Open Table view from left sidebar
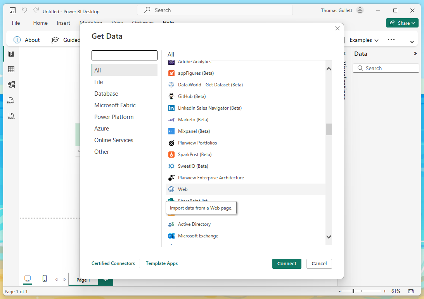 [11, 69]
